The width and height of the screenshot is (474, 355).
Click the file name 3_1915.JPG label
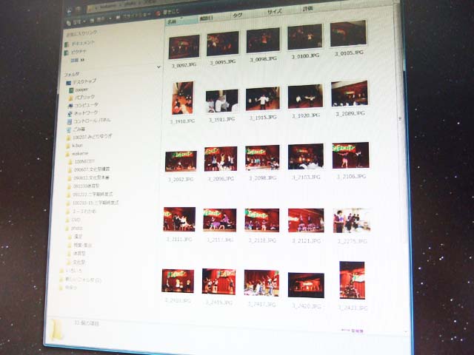(263, 117)
